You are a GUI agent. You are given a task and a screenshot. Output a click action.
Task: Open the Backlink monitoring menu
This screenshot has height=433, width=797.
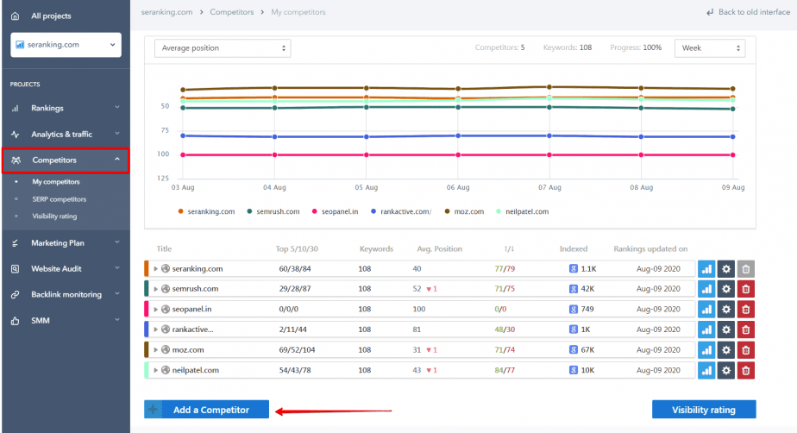tap(66, 295)
